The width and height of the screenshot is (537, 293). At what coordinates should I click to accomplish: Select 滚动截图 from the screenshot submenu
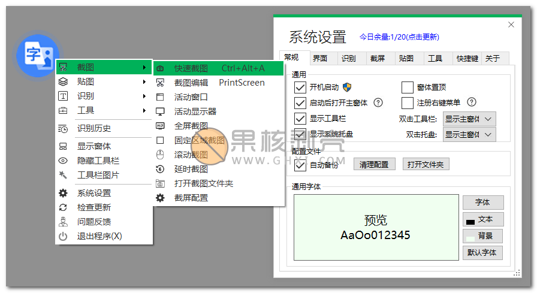pos(191,155)
